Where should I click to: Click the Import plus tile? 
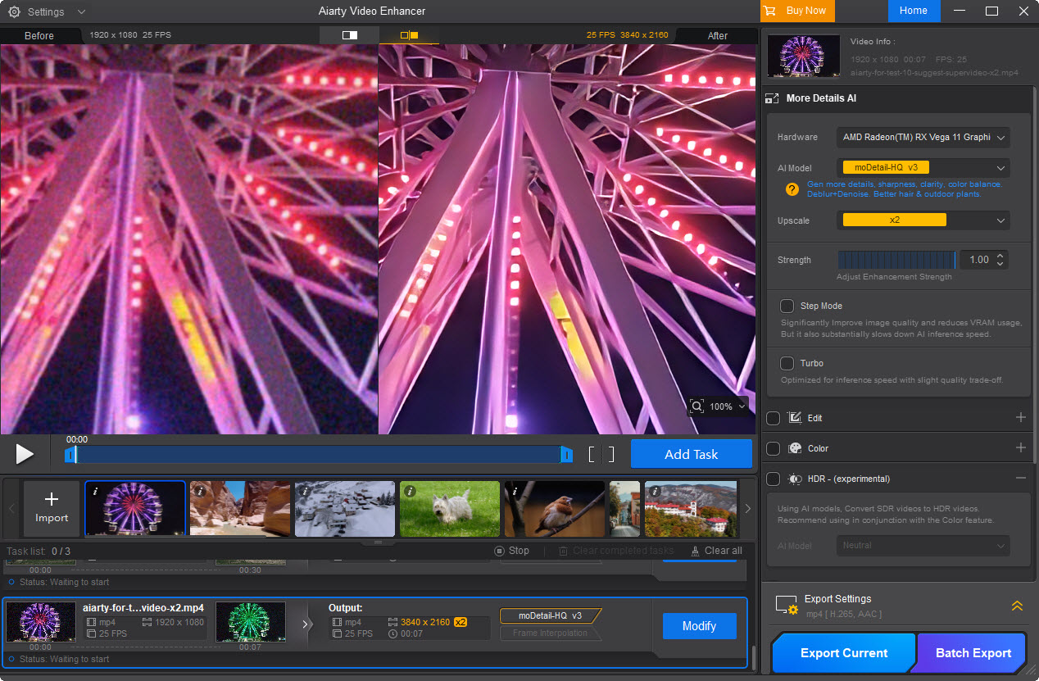click(x=52, y=508)
